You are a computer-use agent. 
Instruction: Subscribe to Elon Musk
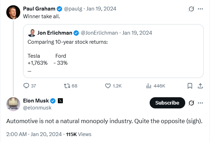point(167,103)
